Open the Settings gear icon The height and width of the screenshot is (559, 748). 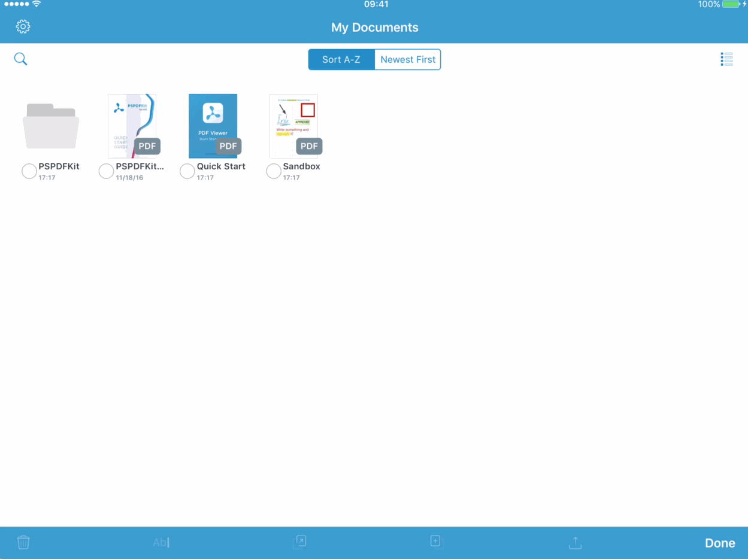click(23, 26)
